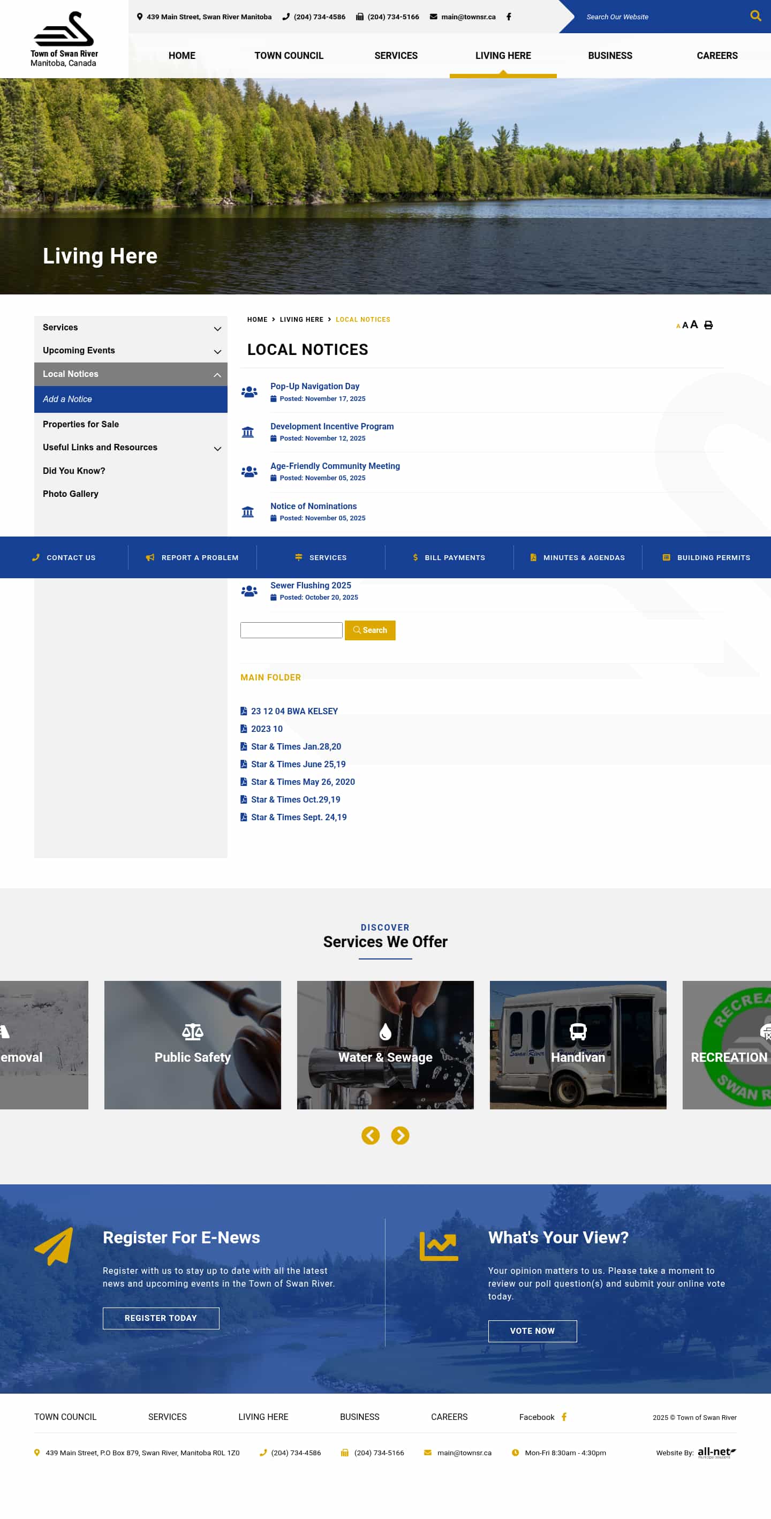
Task: Click main@townsr.ca in the footer
Action: coord(464,1453)
